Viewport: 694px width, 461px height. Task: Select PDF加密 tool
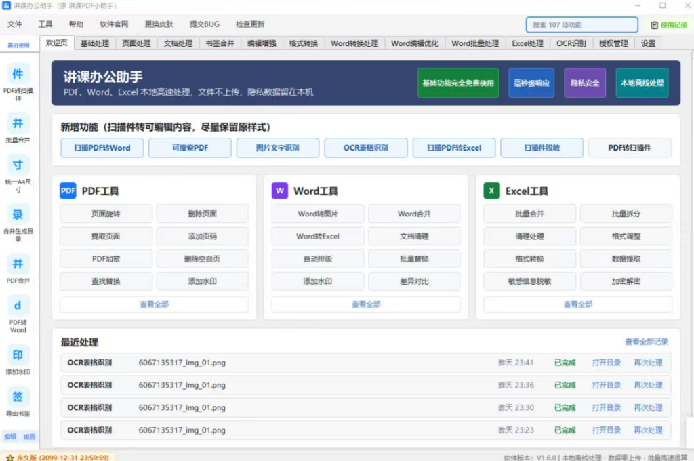[x=106, y=258]
